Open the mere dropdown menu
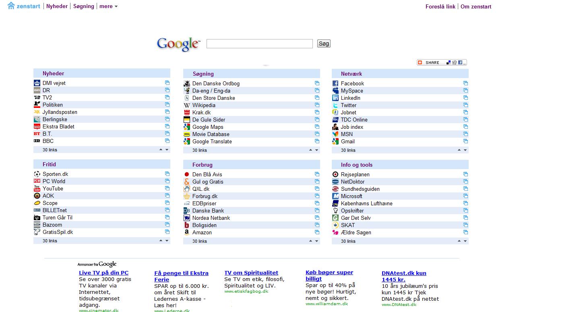579x312 pixels. pyautogui.click(x=109, y=6)
